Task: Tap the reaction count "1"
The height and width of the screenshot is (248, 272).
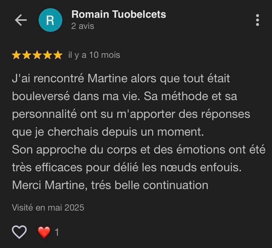Action: point(57,232)
